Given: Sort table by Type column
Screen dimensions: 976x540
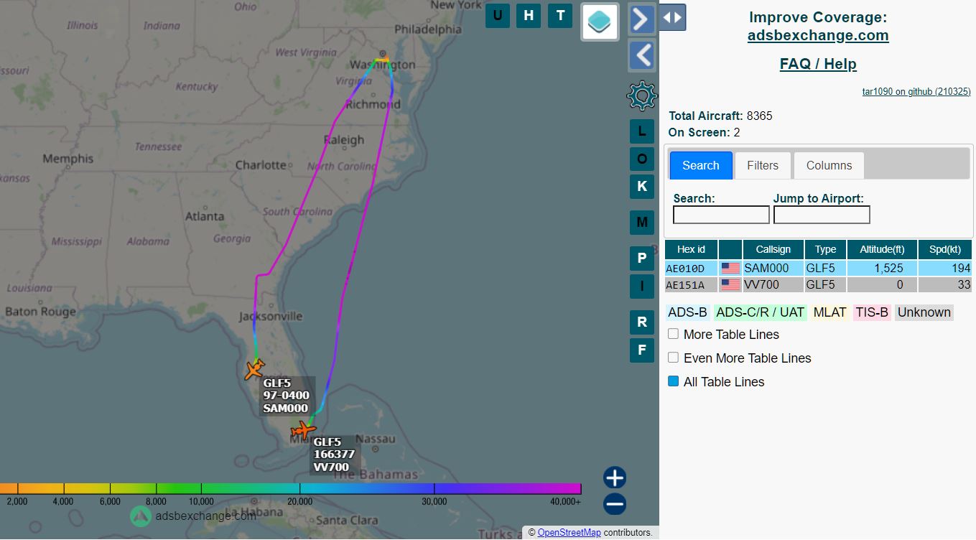Looking at the screenshot, I should click(825, 249).
